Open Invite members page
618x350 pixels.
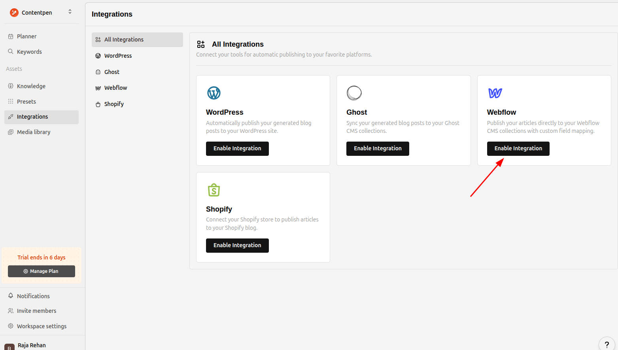(36, 311)
